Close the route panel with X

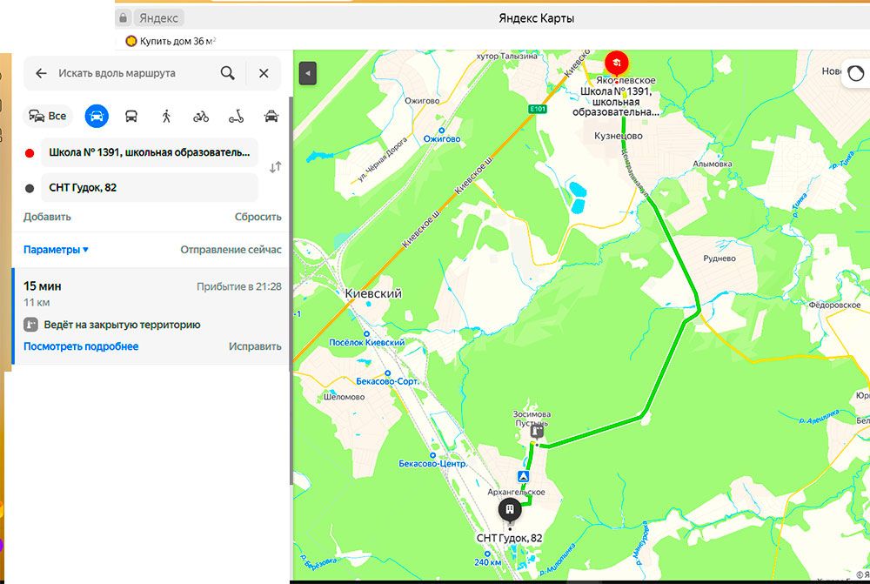(264, 73)
